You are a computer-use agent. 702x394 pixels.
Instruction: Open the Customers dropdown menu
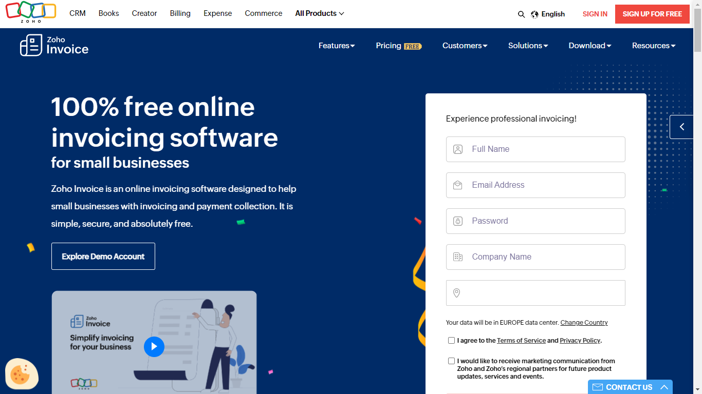pyautogui.click(x=465, y=46)
